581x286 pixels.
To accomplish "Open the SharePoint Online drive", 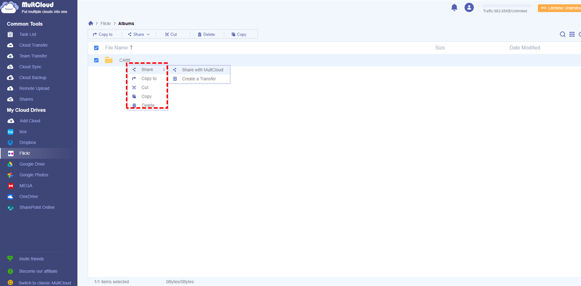I will 37,207.
